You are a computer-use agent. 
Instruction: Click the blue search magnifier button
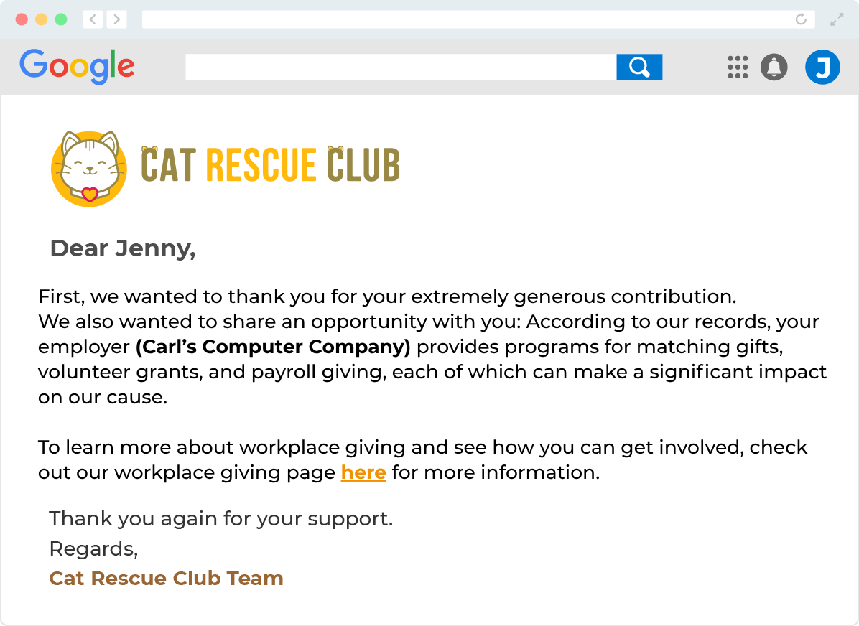(x=639, y=67)
